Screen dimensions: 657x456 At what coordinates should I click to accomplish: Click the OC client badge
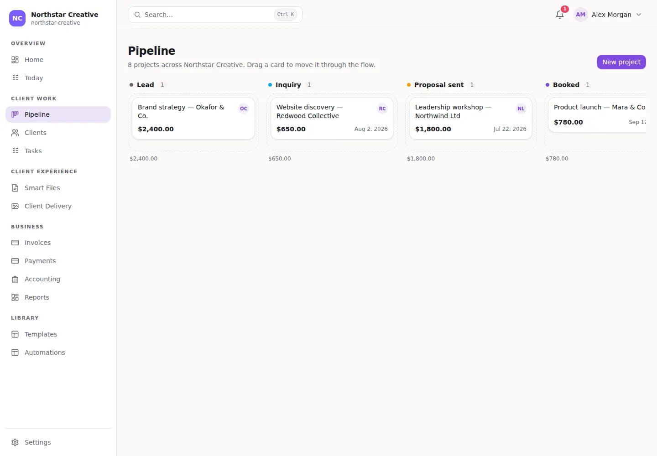click(x=244, y=109)
